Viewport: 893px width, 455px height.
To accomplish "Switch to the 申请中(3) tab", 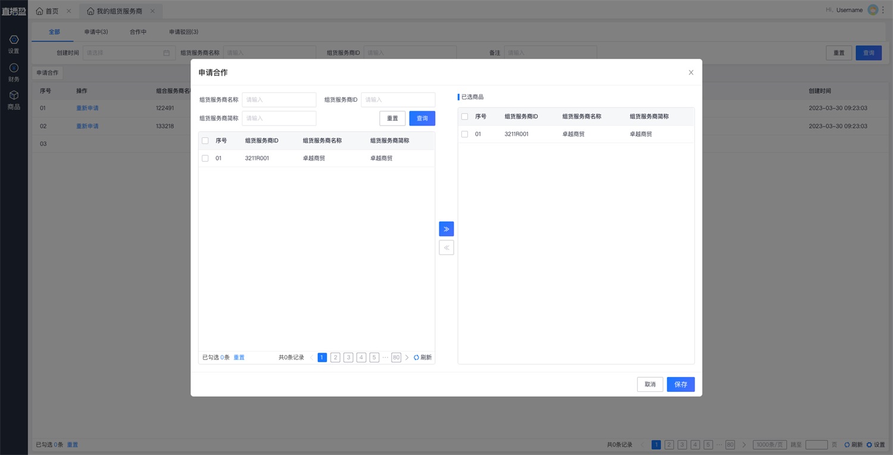I will (x=96, y=32).
